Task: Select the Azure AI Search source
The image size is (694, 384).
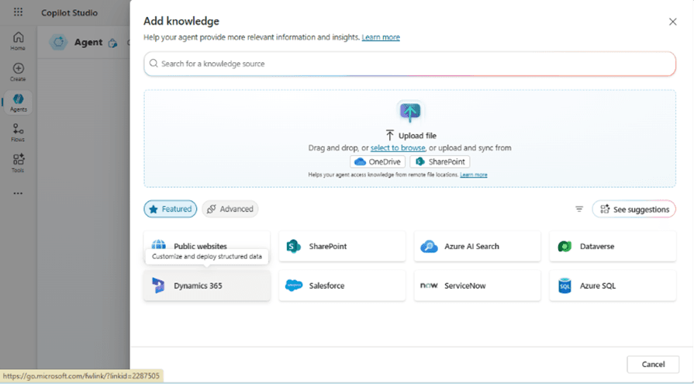Action: 477,247
